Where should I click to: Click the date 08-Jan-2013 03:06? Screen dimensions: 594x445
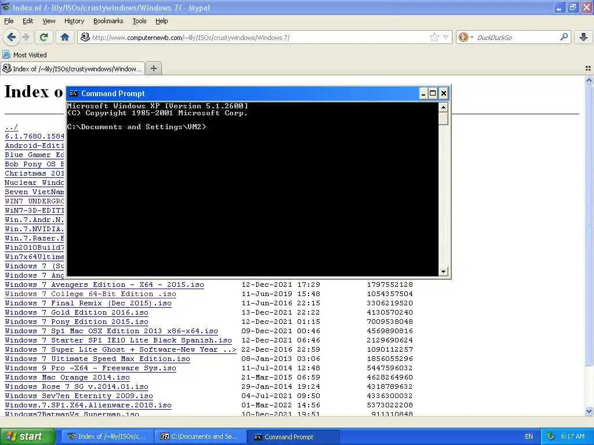[281, 359]
